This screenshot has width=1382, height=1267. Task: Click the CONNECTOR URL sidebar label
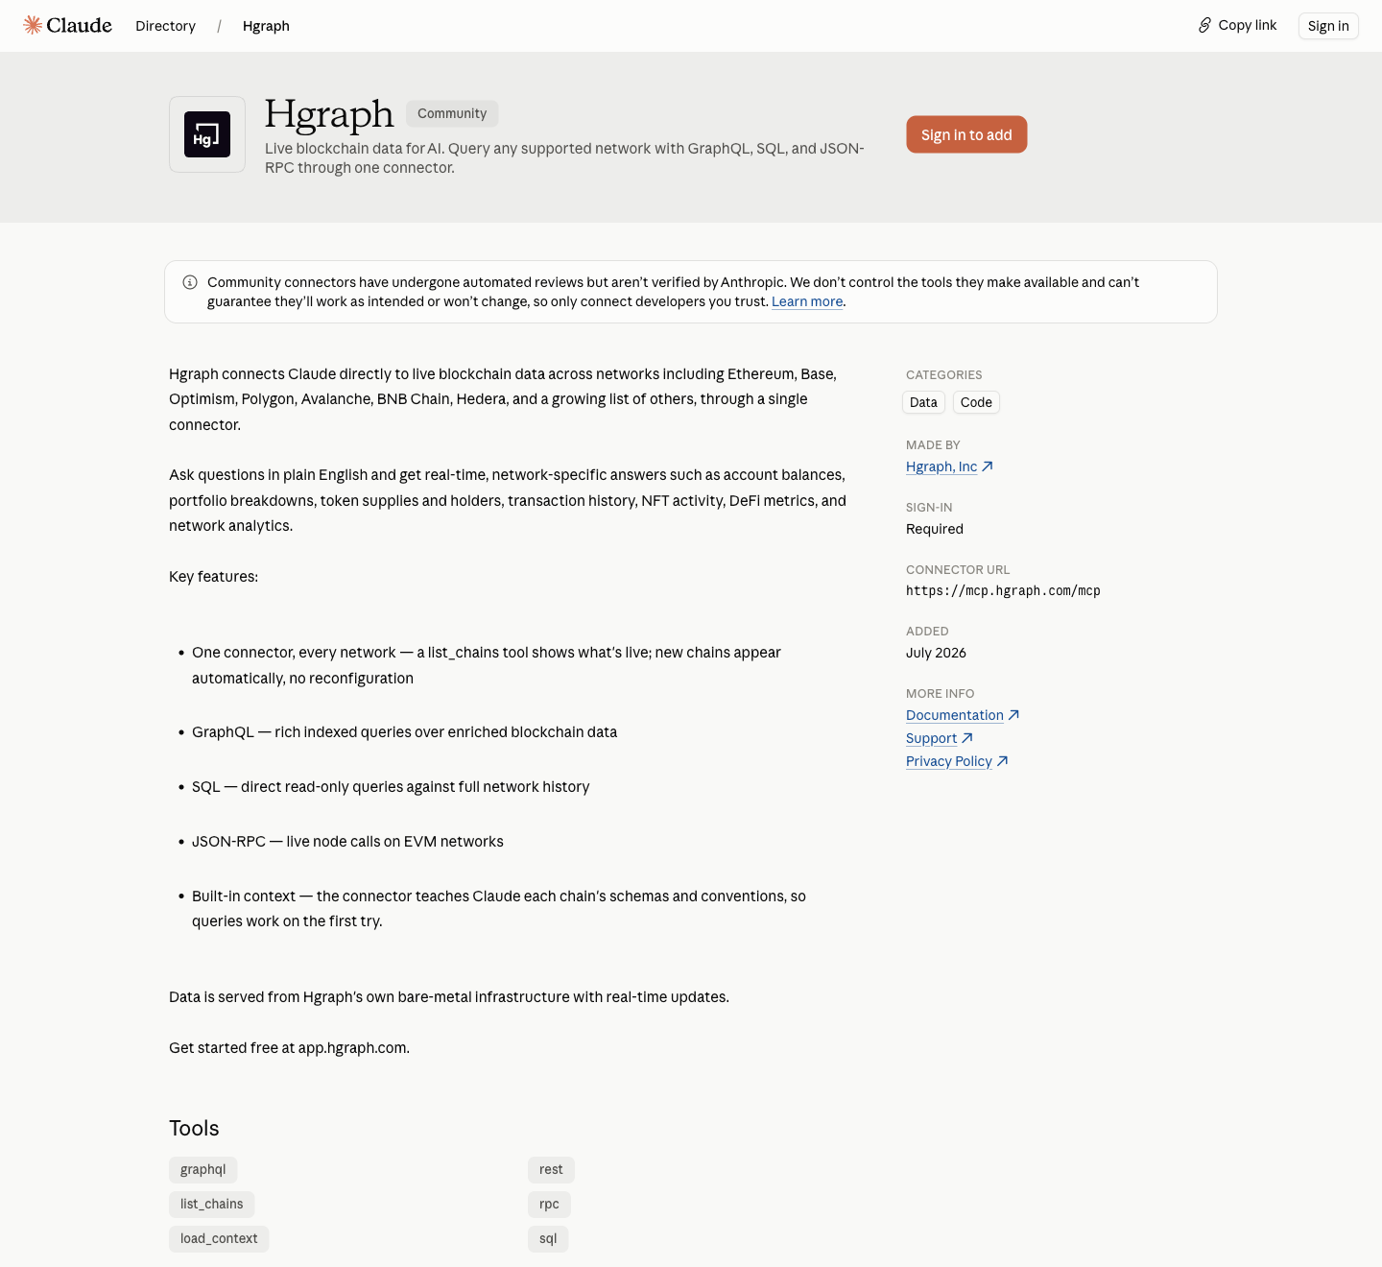[x=958, y=570]
